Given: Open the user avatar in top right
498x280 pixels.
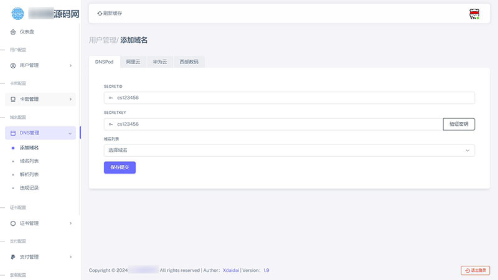Looking at the screenshot, I should pos(474,14).
